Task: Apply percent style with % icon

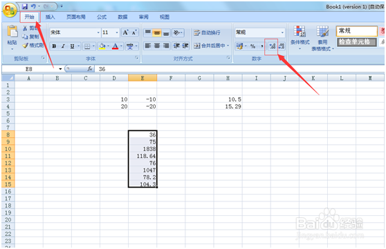Action: pos(252,46)
